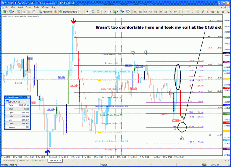Switch to the GBPUSD,M15 chart tab
The width and height of the screenshot is (231, 167).
tap(24, 160)
